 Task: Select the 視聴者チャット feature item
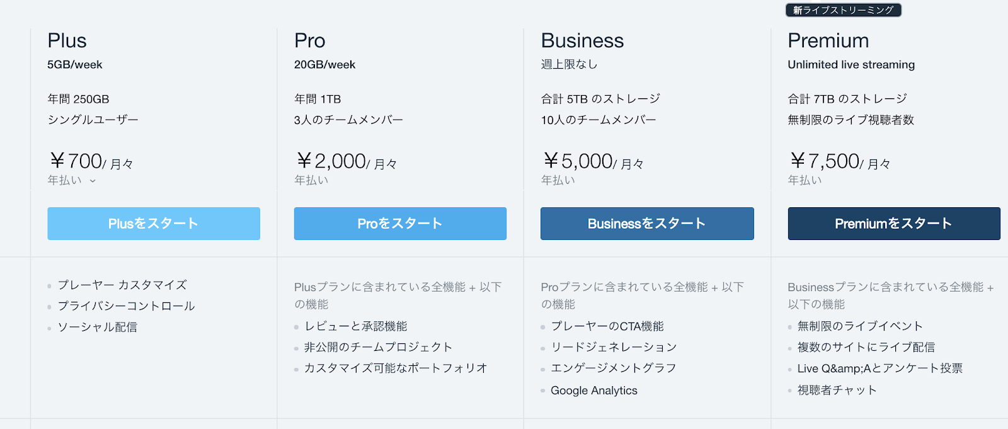coord(837,391)
